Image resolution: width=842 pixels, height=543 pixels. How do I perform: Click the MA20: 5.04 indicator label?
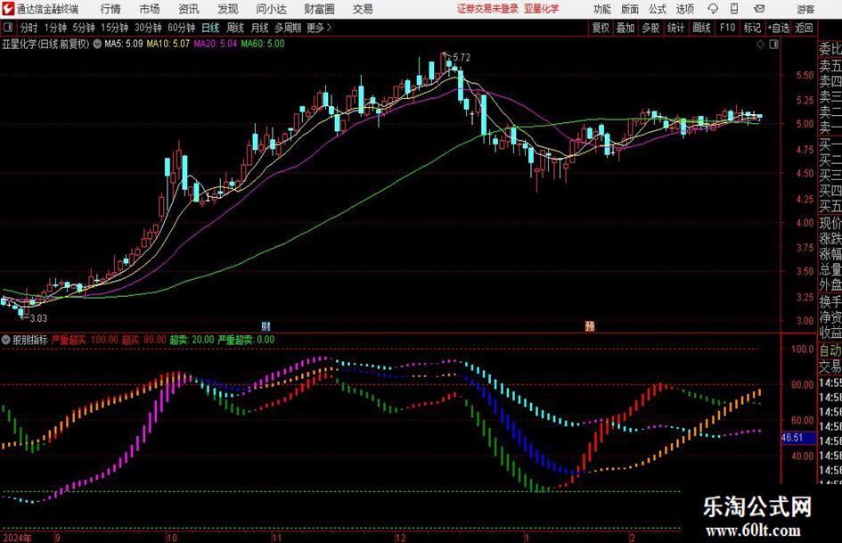(215, 44)
